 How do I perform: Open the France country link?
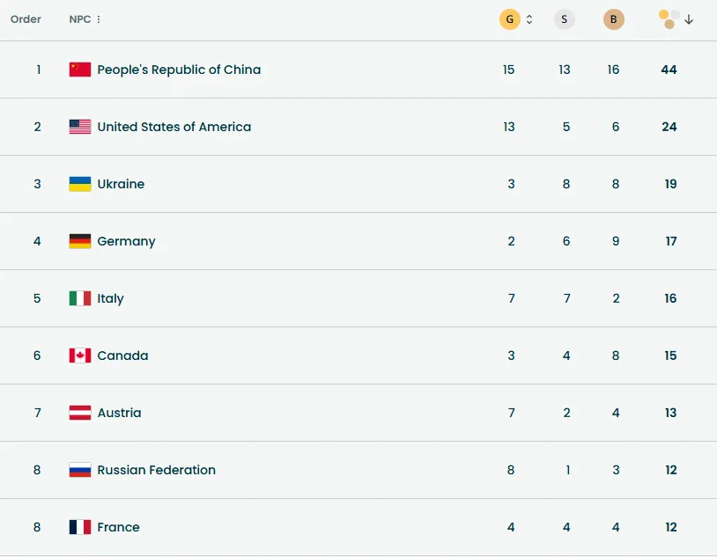(x=118, y=527)
